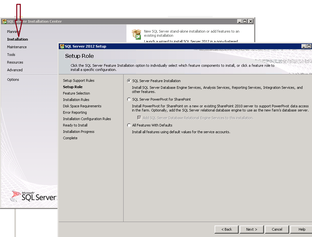Click the Setup Role page heading
The image size is (312, 237).
[80, 56]
